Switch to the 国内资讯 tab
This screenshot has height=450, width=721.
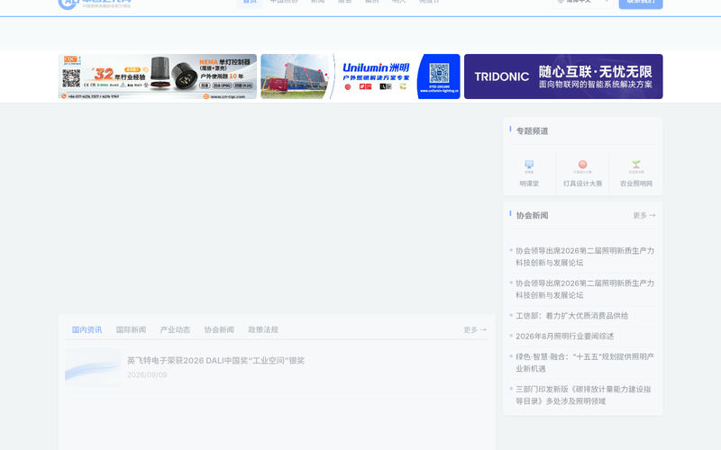click(87, 329)
